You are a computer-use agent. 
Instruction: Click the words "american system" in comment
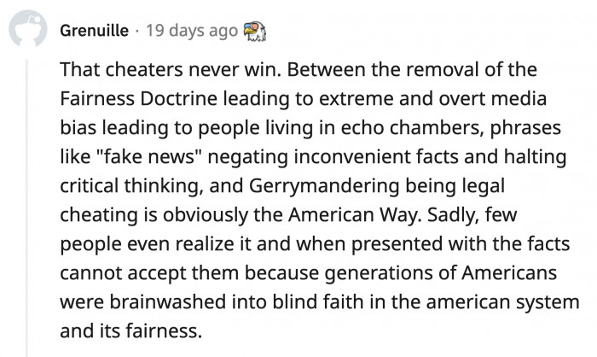coord(496,301)
